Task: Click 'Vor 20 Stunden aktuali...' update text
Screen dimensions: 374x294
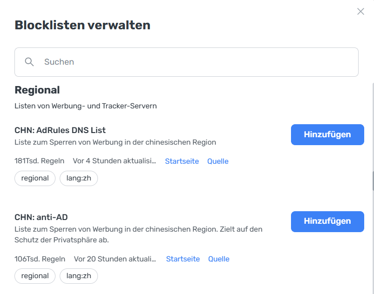Action: 115,259
